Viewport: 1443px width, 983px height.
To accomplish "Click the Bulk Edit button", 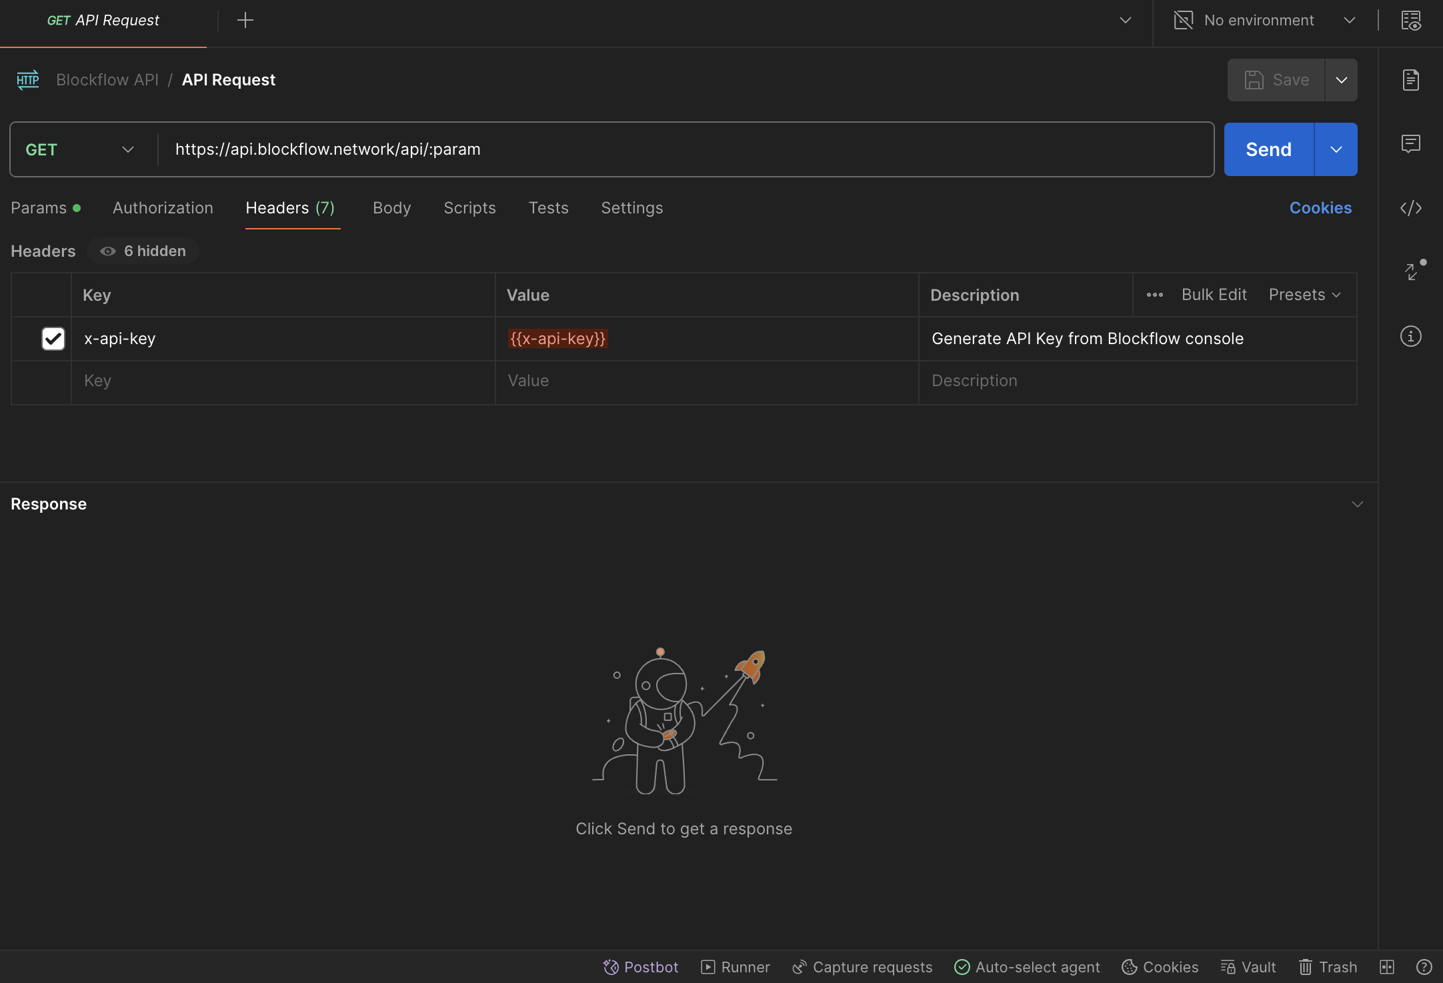I will coord(1214,295).
